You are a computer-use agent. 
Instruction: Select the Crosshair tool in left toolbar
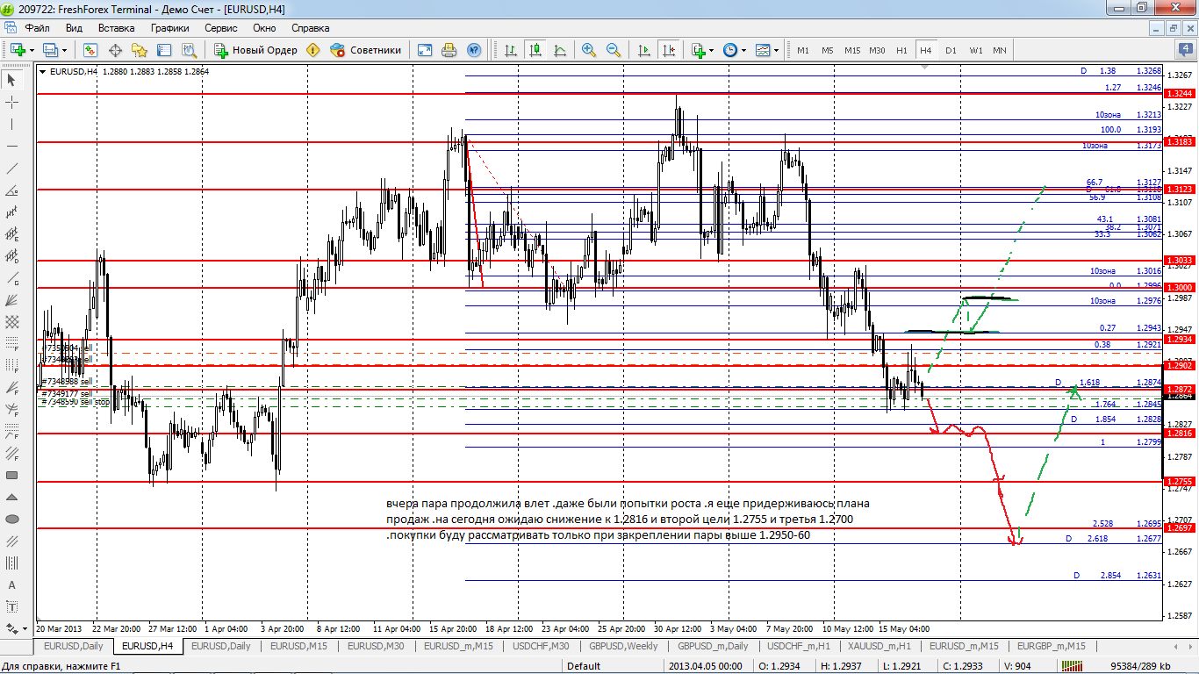[12, 103]
